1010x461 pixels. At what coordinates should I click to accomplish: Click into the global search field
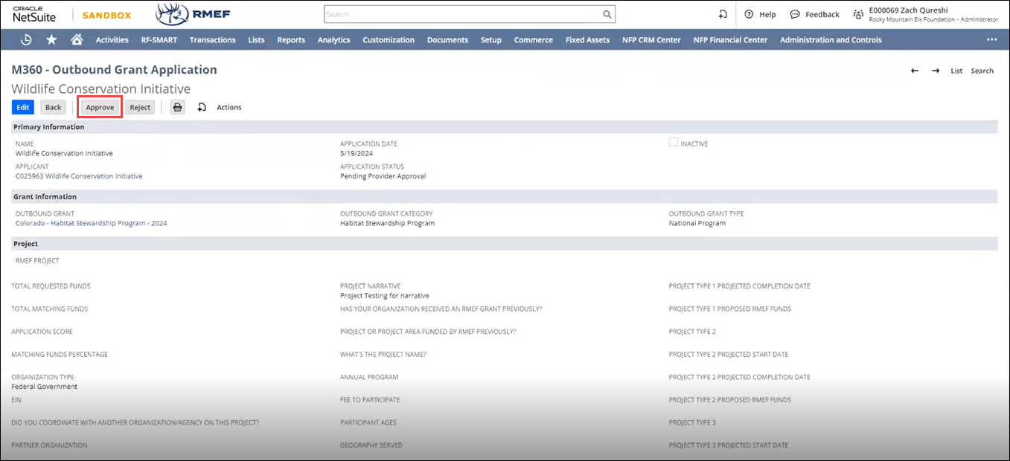click(461, 14)
